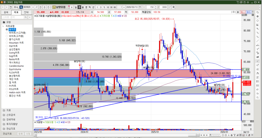262x138 pixels.
Task: Click the blue 매도 sell button
Action: [x=249, y=12]
